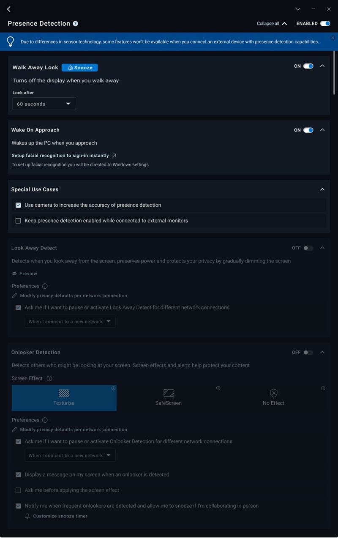Click Preview eye icon in Look Away Detect
Screen dimensions: 338x542
pyautogui.click(x=14, y=274)
